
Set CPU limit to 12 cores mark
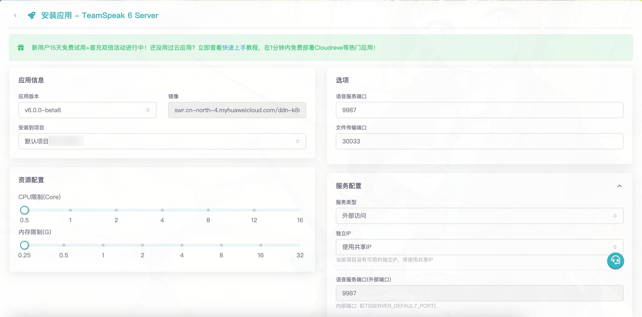pyautogui.click(x=254, y=210)
